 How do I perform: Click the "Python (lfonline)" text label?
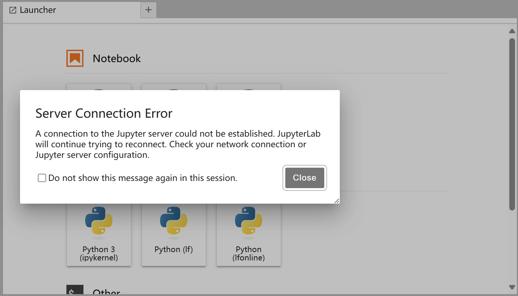coord(249,254)
